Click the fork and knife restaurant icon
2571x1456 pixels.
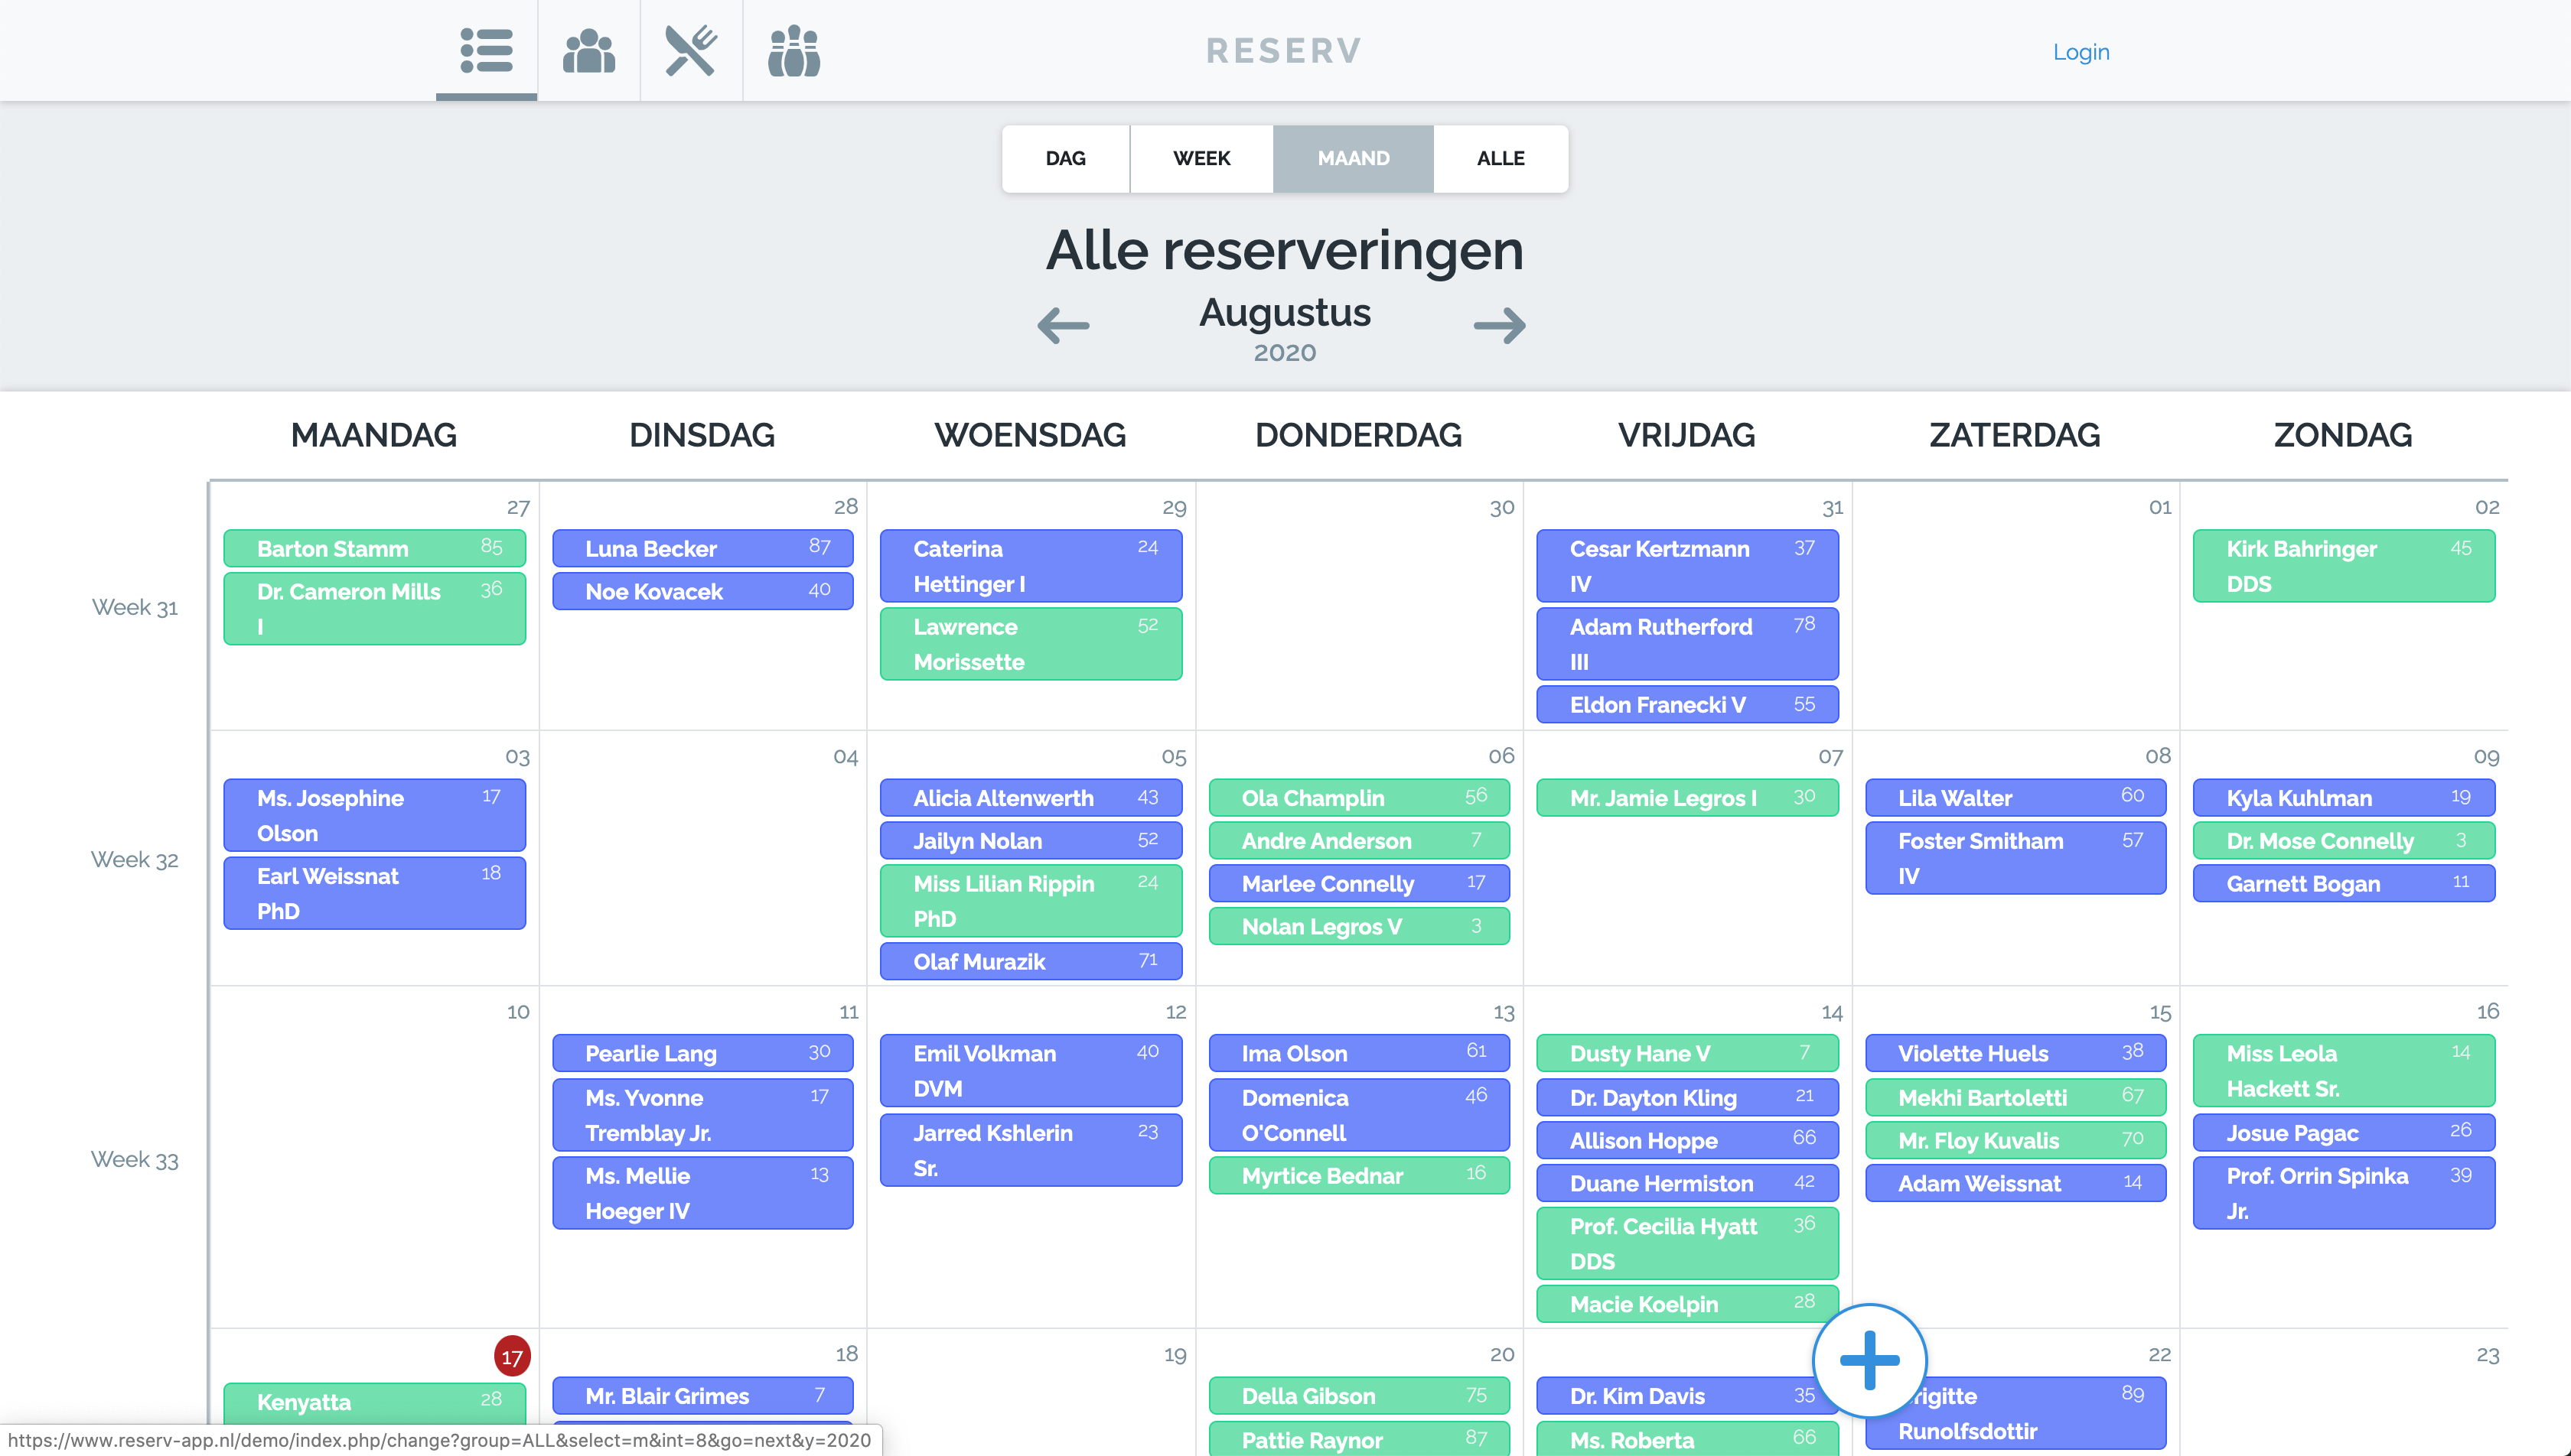click(691, 50)
